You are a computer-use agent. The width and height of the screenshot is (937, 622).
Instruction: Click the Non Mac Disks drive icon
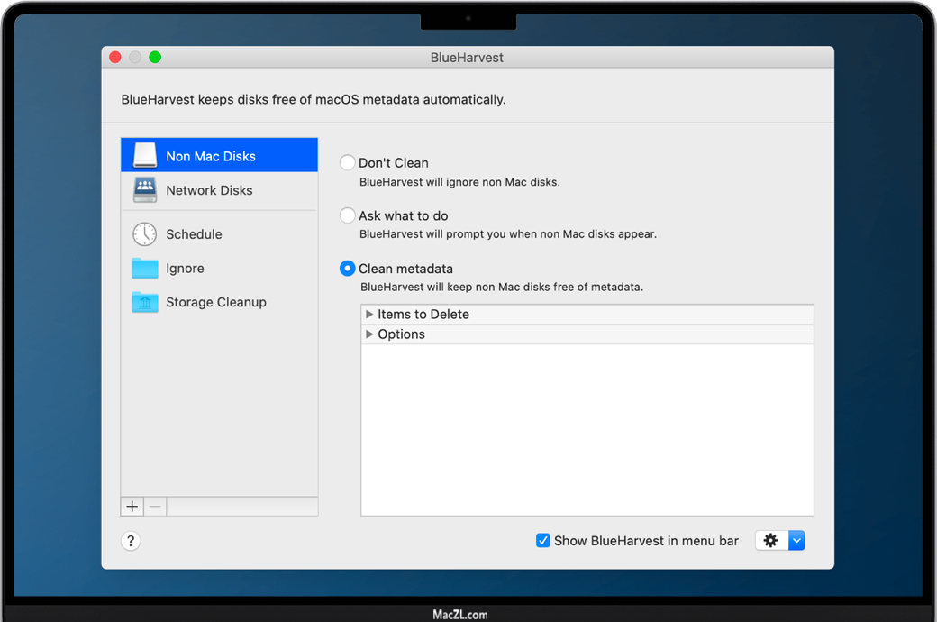[x=145, y=155]
